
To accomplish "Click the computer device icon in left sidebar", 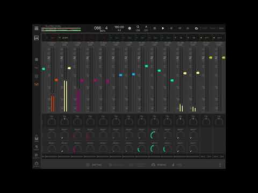I will pyautogui.click(x=37, y=138).
